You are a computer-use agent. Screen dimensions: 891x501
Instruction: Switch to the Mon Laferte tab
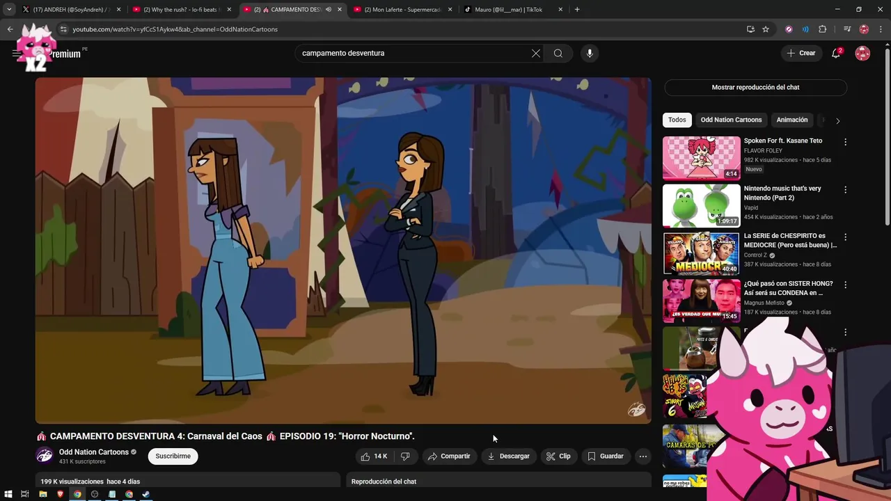click(x=402, y=10)
